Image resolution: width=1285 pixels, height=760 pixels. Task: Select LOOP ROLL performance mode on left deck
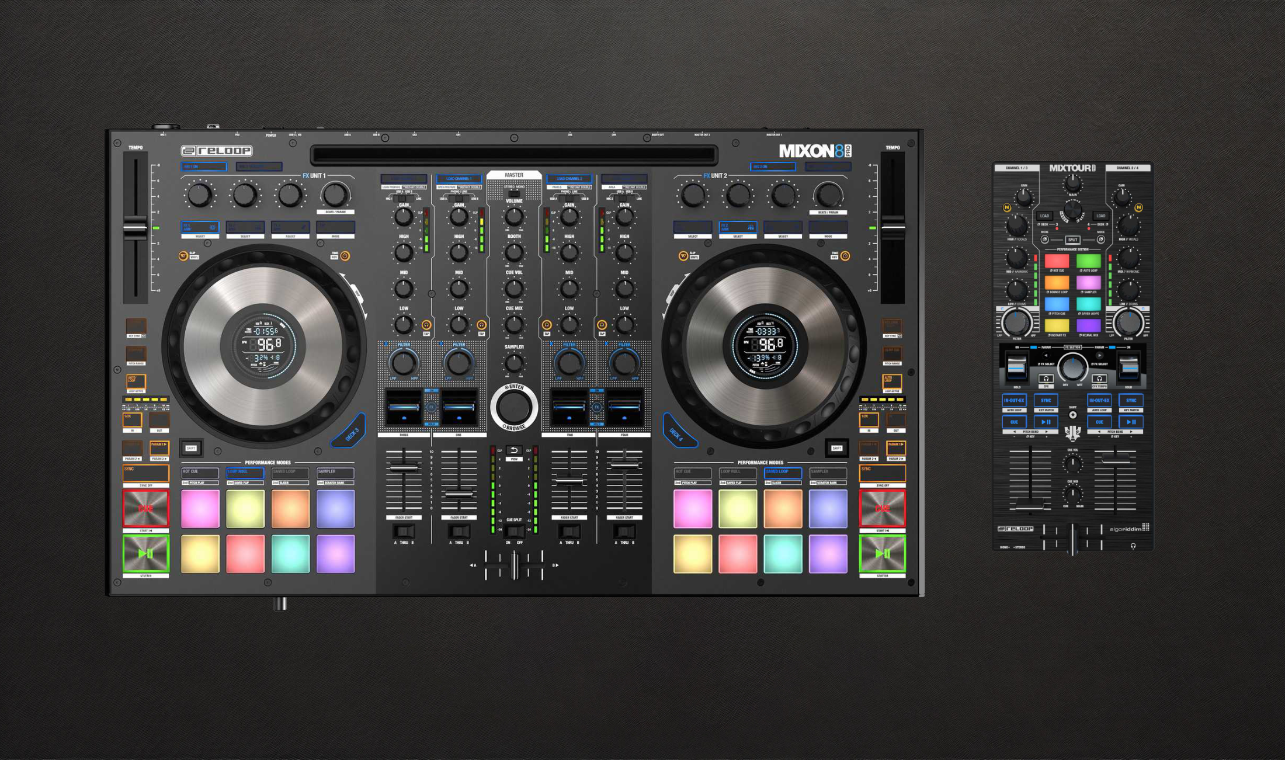point(244,472)
